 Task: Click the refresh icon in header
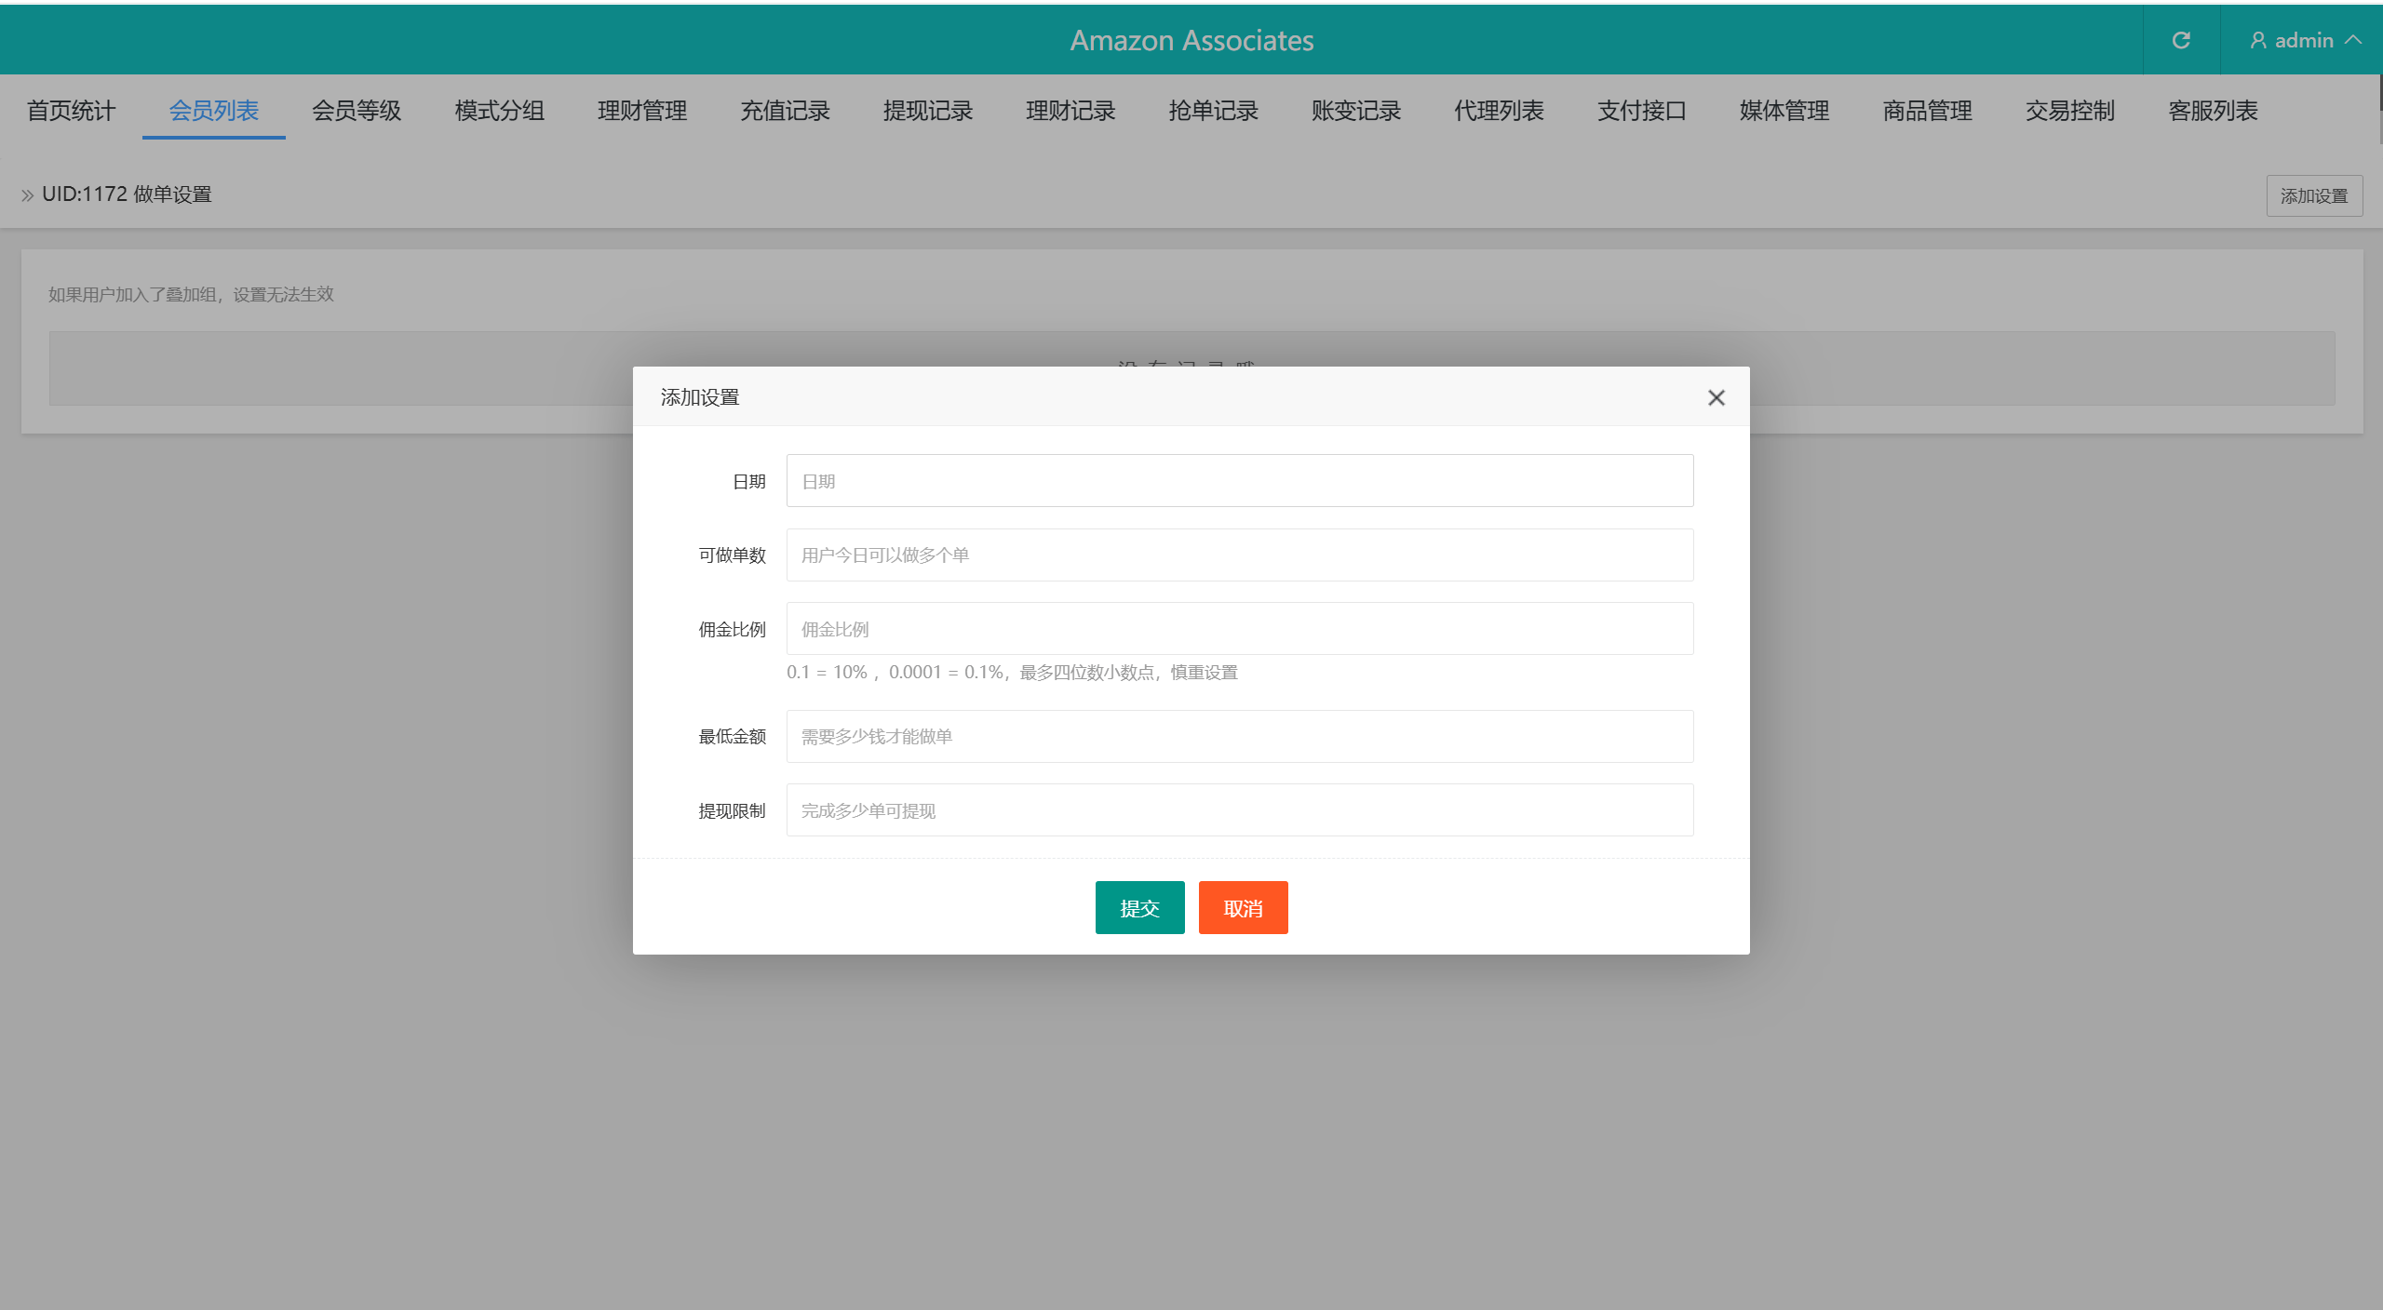[2181, 40]
